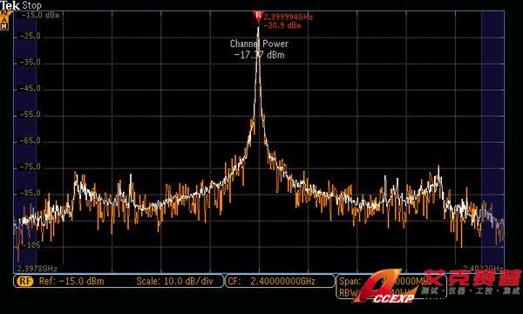Click the Channel Power label
The height and width of the screenshot is (314, 523).
(x=259, y=44)
